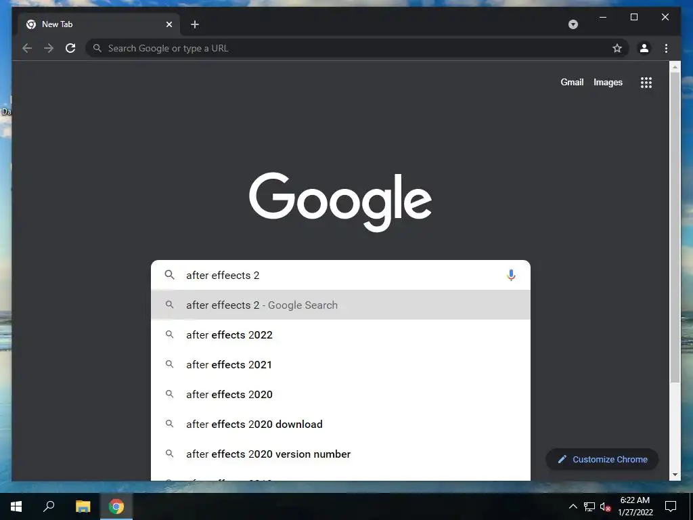This screenshot has height=520, width=693.
Task: Open the Google apps grid
Action: point(646,82)
